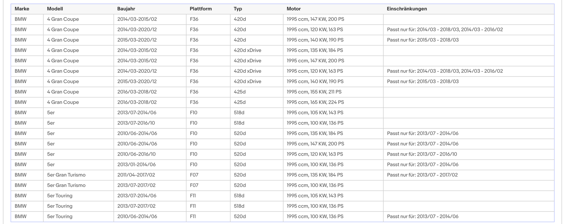Click the 2013/07-2016/10 Baujahr cell
Screen dimensions: 566x224
click(136, 123)
